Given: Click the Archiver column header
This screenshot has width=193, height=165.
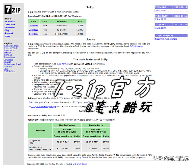Looking at the screenshot, I should (40, 131).
